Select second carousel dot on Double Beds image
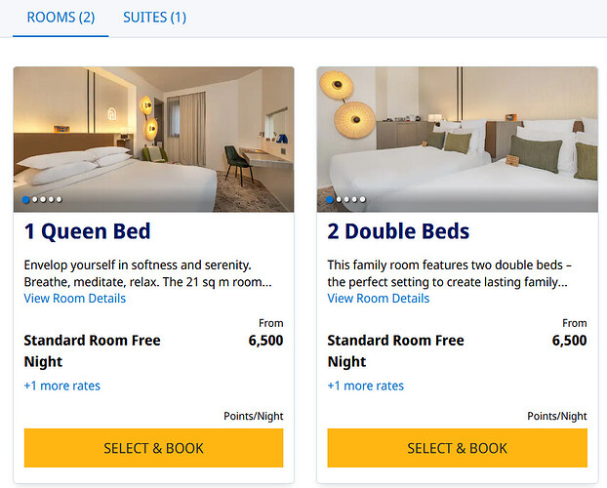Screen dimensions: 607x488 (339, 199)
